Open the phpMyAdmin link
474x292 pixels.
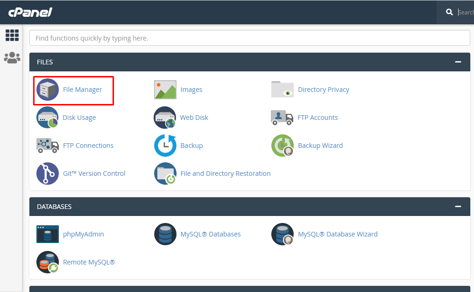(x=84, y=234)
